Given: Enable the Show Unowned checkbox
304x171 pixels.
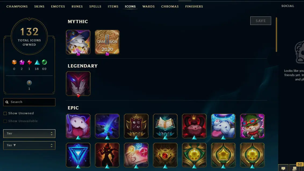Looking at the screenshot, I should 5,113.
